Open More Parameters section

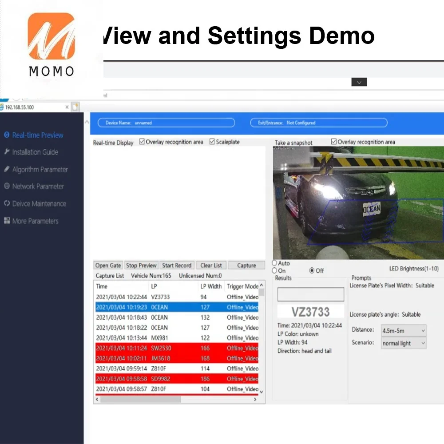click(35, 221)
